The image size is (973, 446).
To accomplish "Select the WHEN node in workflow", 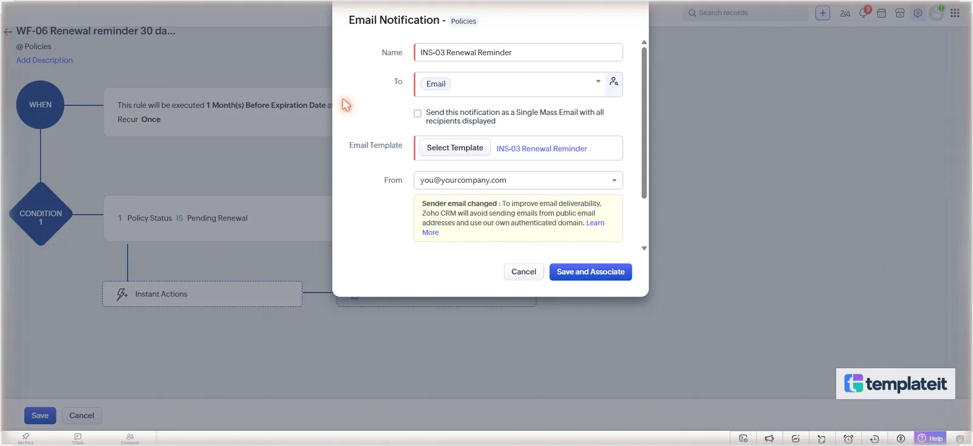I will tap(40, 105).
